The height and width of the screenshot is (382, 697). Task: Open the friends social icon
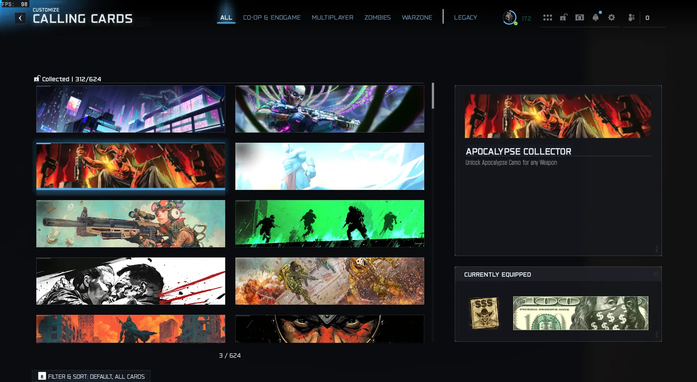click(631, 17)
